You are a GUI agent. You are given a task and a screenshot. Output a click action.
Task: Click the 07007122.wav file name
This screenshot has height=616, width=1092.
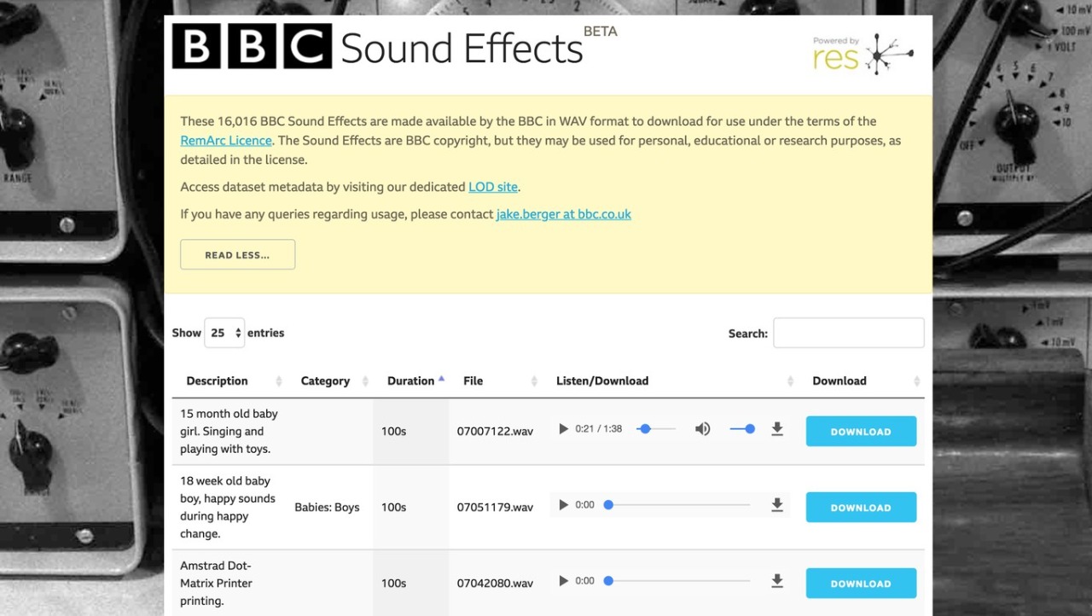[x=495, y=432]
